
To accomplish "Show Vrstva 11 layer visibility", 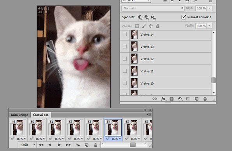I will tap(125, 71).
